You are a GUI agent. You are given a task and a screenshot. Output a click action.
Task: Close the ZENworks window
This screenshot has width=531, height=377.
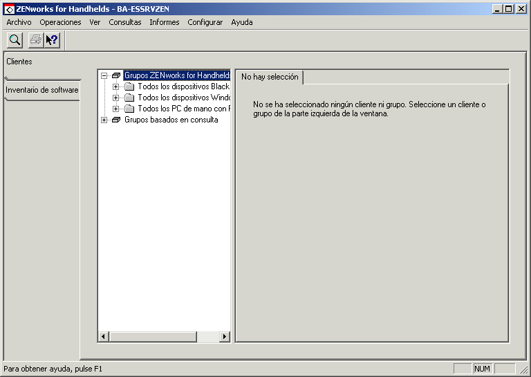point(521,9)
